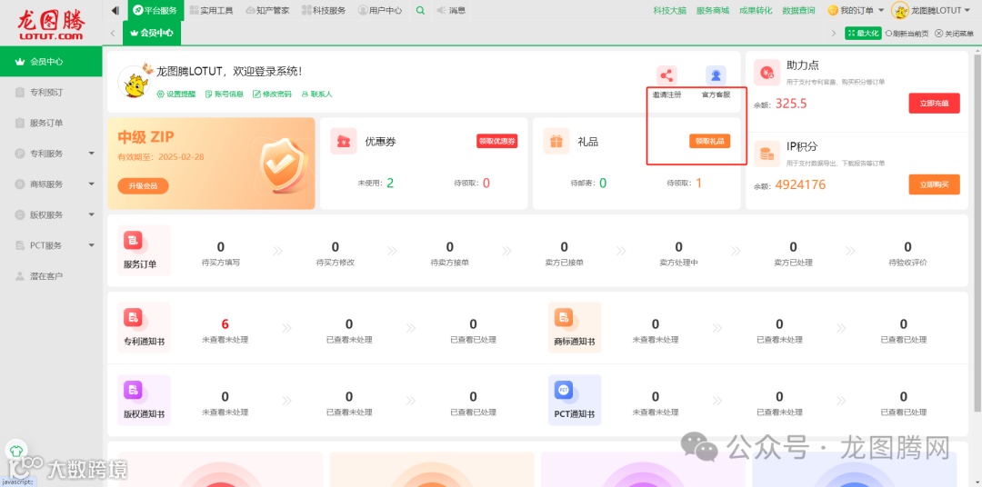Open the 商标通知书 orange icon tile

pyautogui.click(x=575, y=327)
